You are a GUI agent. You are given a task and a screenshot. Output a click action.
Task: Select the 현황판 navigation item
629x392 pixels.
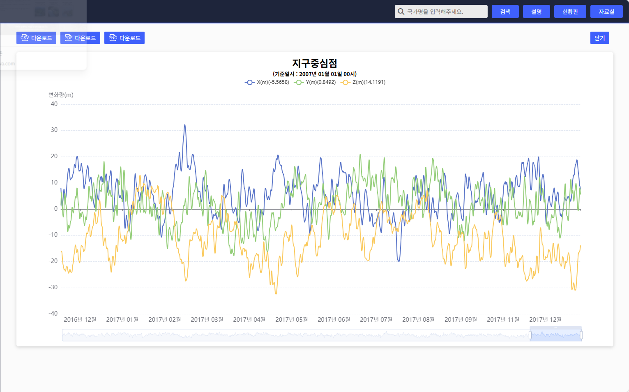point(570,11)
